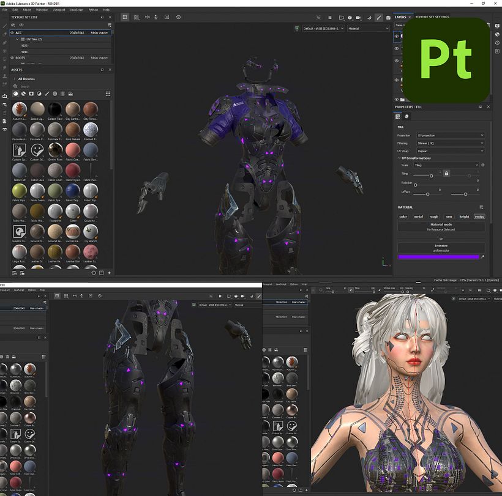Switch to the Layers tab
502x496 pixels.
click(400, 17)
